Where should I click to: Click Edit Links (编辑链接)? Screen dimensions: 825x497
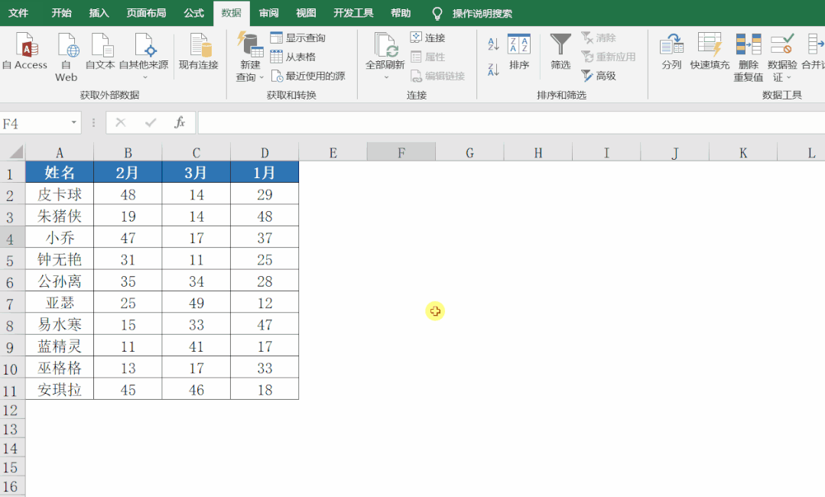tap(438, 76)
